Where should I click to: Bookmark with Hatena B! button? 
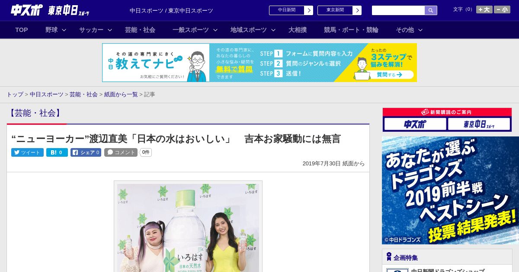57,152
